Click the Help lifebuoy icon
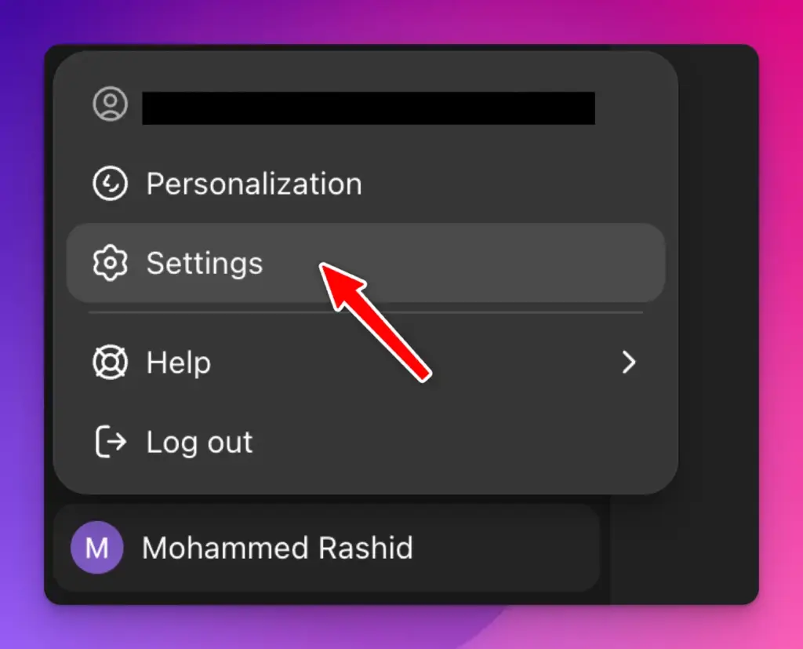This screenshot has width=803, height=649. [110, 363]
